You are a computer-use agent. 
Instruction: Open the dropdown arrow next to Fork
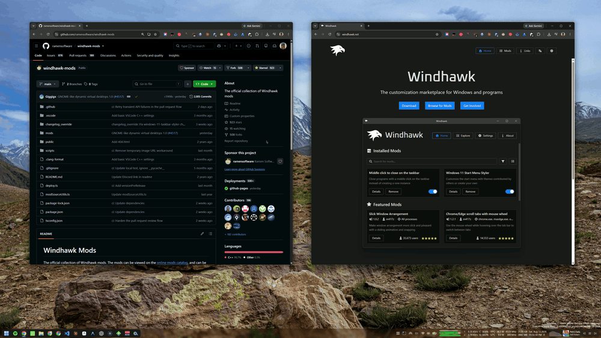[248, 68]
